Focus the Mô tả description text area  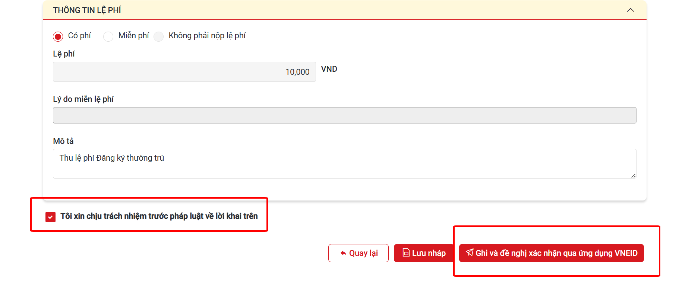(344, 164)
